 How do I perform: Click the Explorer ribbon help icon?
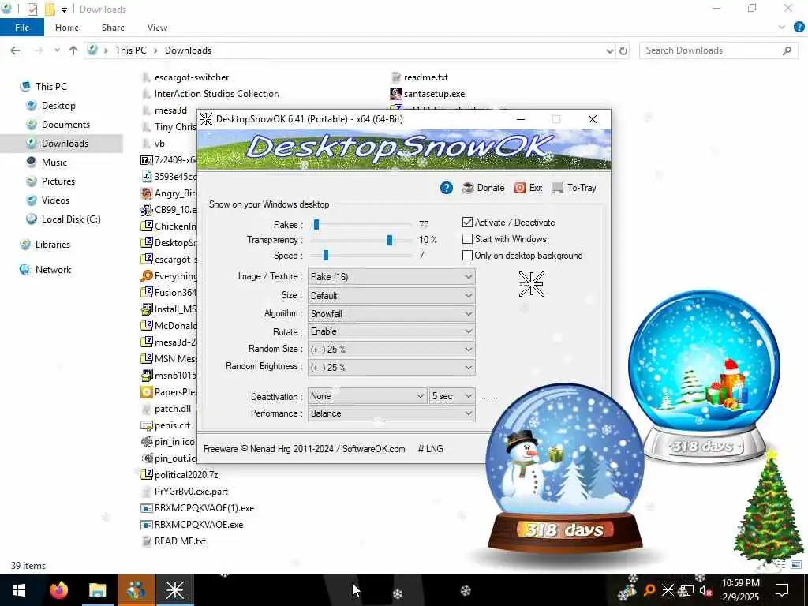(x=799, y=28)
